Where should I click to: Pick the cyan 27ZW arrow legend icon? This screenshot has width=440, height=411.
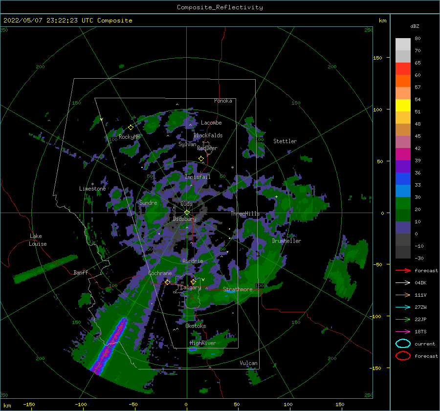pos(403,307)
